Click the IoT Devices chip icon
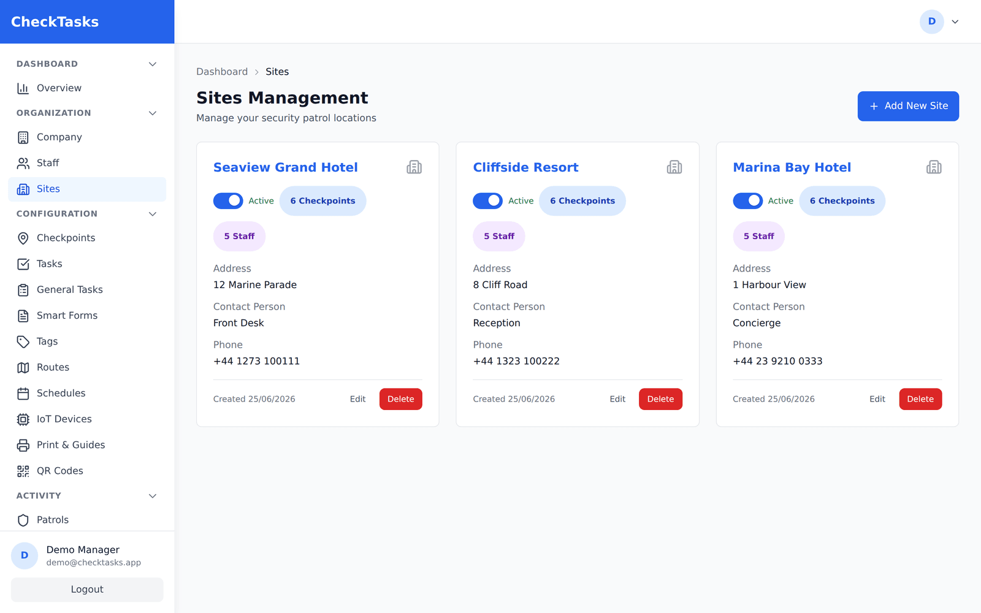 (23, 419)
